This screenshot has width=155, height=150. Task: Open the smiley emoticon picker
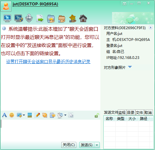pyautogui.click(x=12, y=115)
